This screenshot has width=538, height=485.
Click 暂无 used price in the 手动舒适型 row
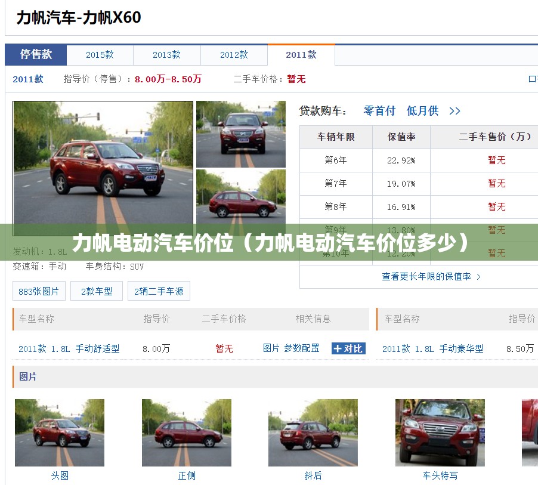click(224, 349)
